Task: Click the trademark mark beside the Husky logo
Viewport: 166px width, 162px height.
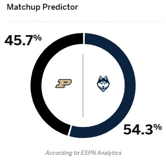Action: click(108, 91)
